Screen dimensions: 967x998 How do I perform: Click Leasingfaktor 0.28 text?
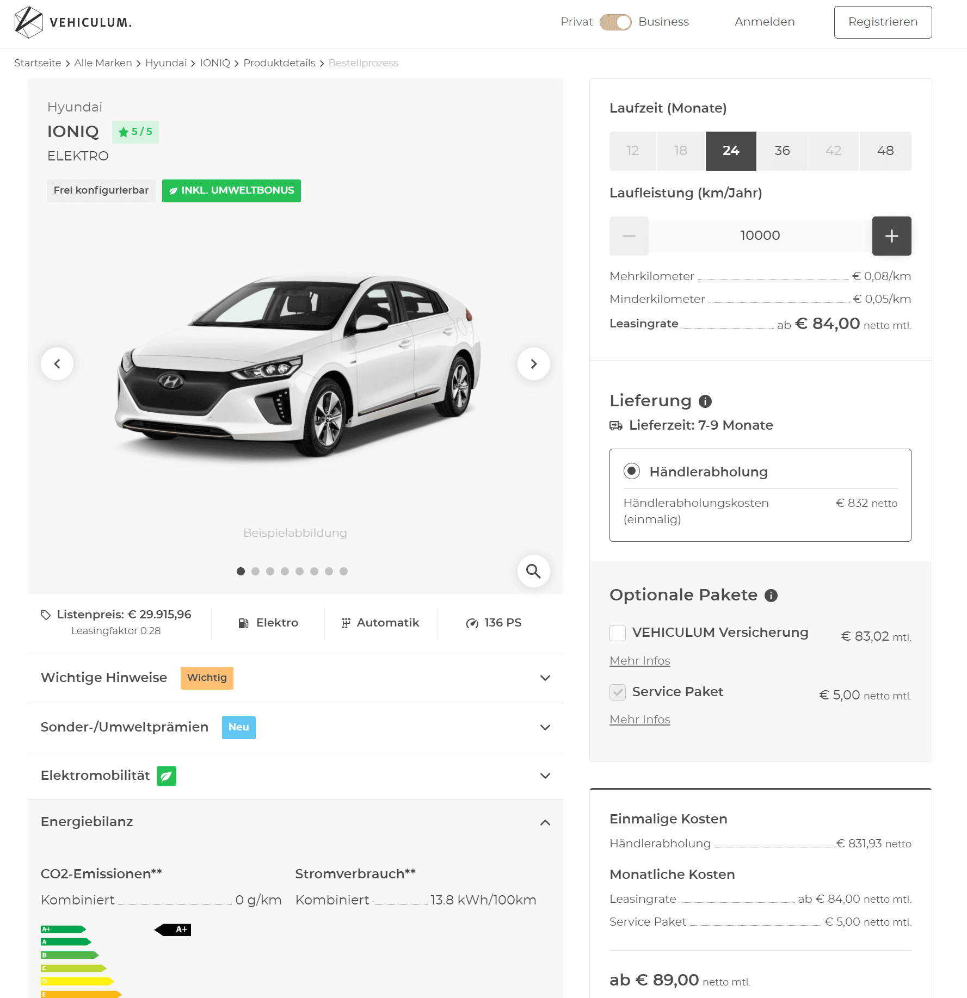(x=116, y=631)
